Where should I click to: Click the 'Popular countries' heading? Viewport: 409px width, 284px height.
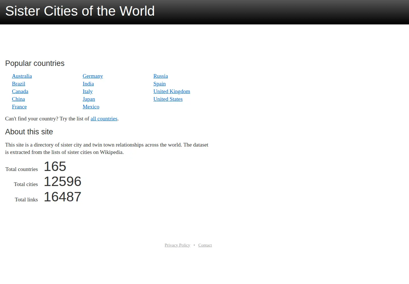[35, 63]
